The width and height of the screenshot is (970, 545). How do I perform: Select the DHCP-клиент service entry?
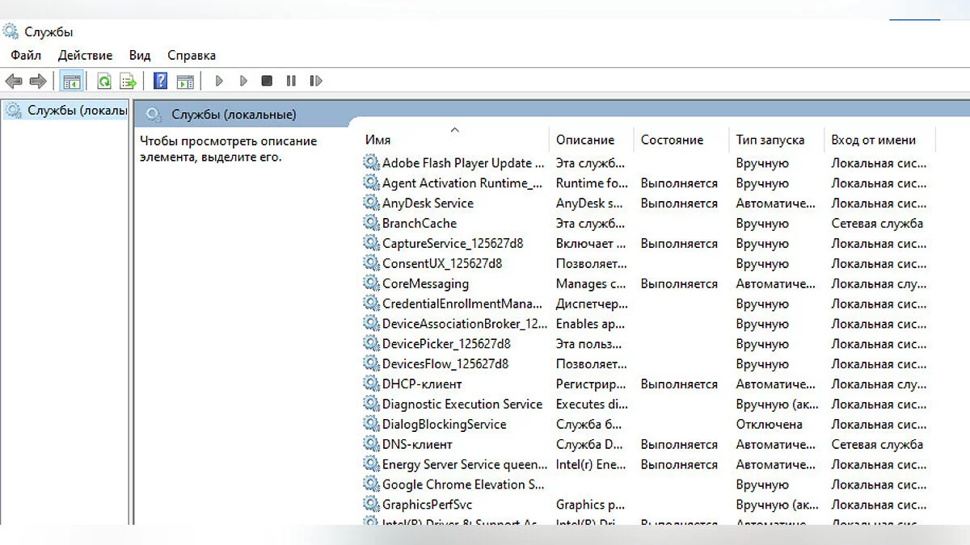(x=422, y=384)
